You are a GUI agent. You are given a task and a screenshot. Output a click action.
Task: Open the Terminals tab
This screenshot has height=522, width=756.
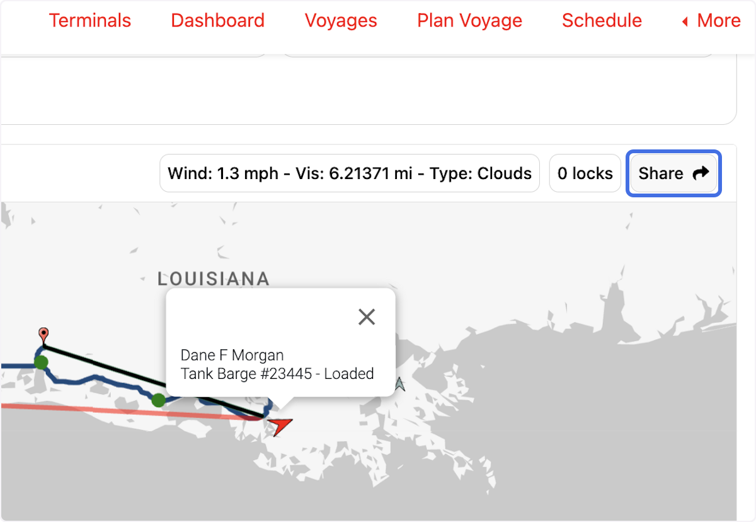(x=90, y=21)
